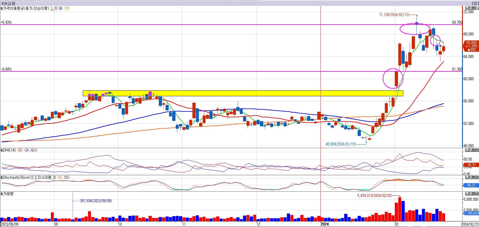Select the 5-day moving average legend
479x227 pixels.
tap(51, 8)
